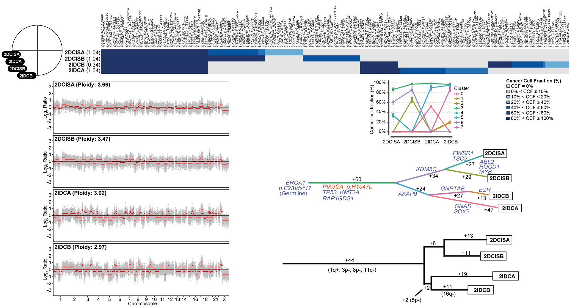571x307 pixels.
Task: Click the 2DCISB black pill label on circle diagram
Action: point(17,69)
